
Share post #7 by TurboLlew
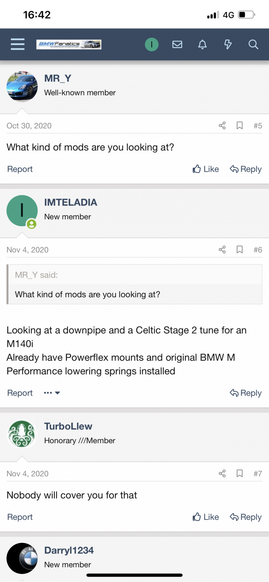222,473
